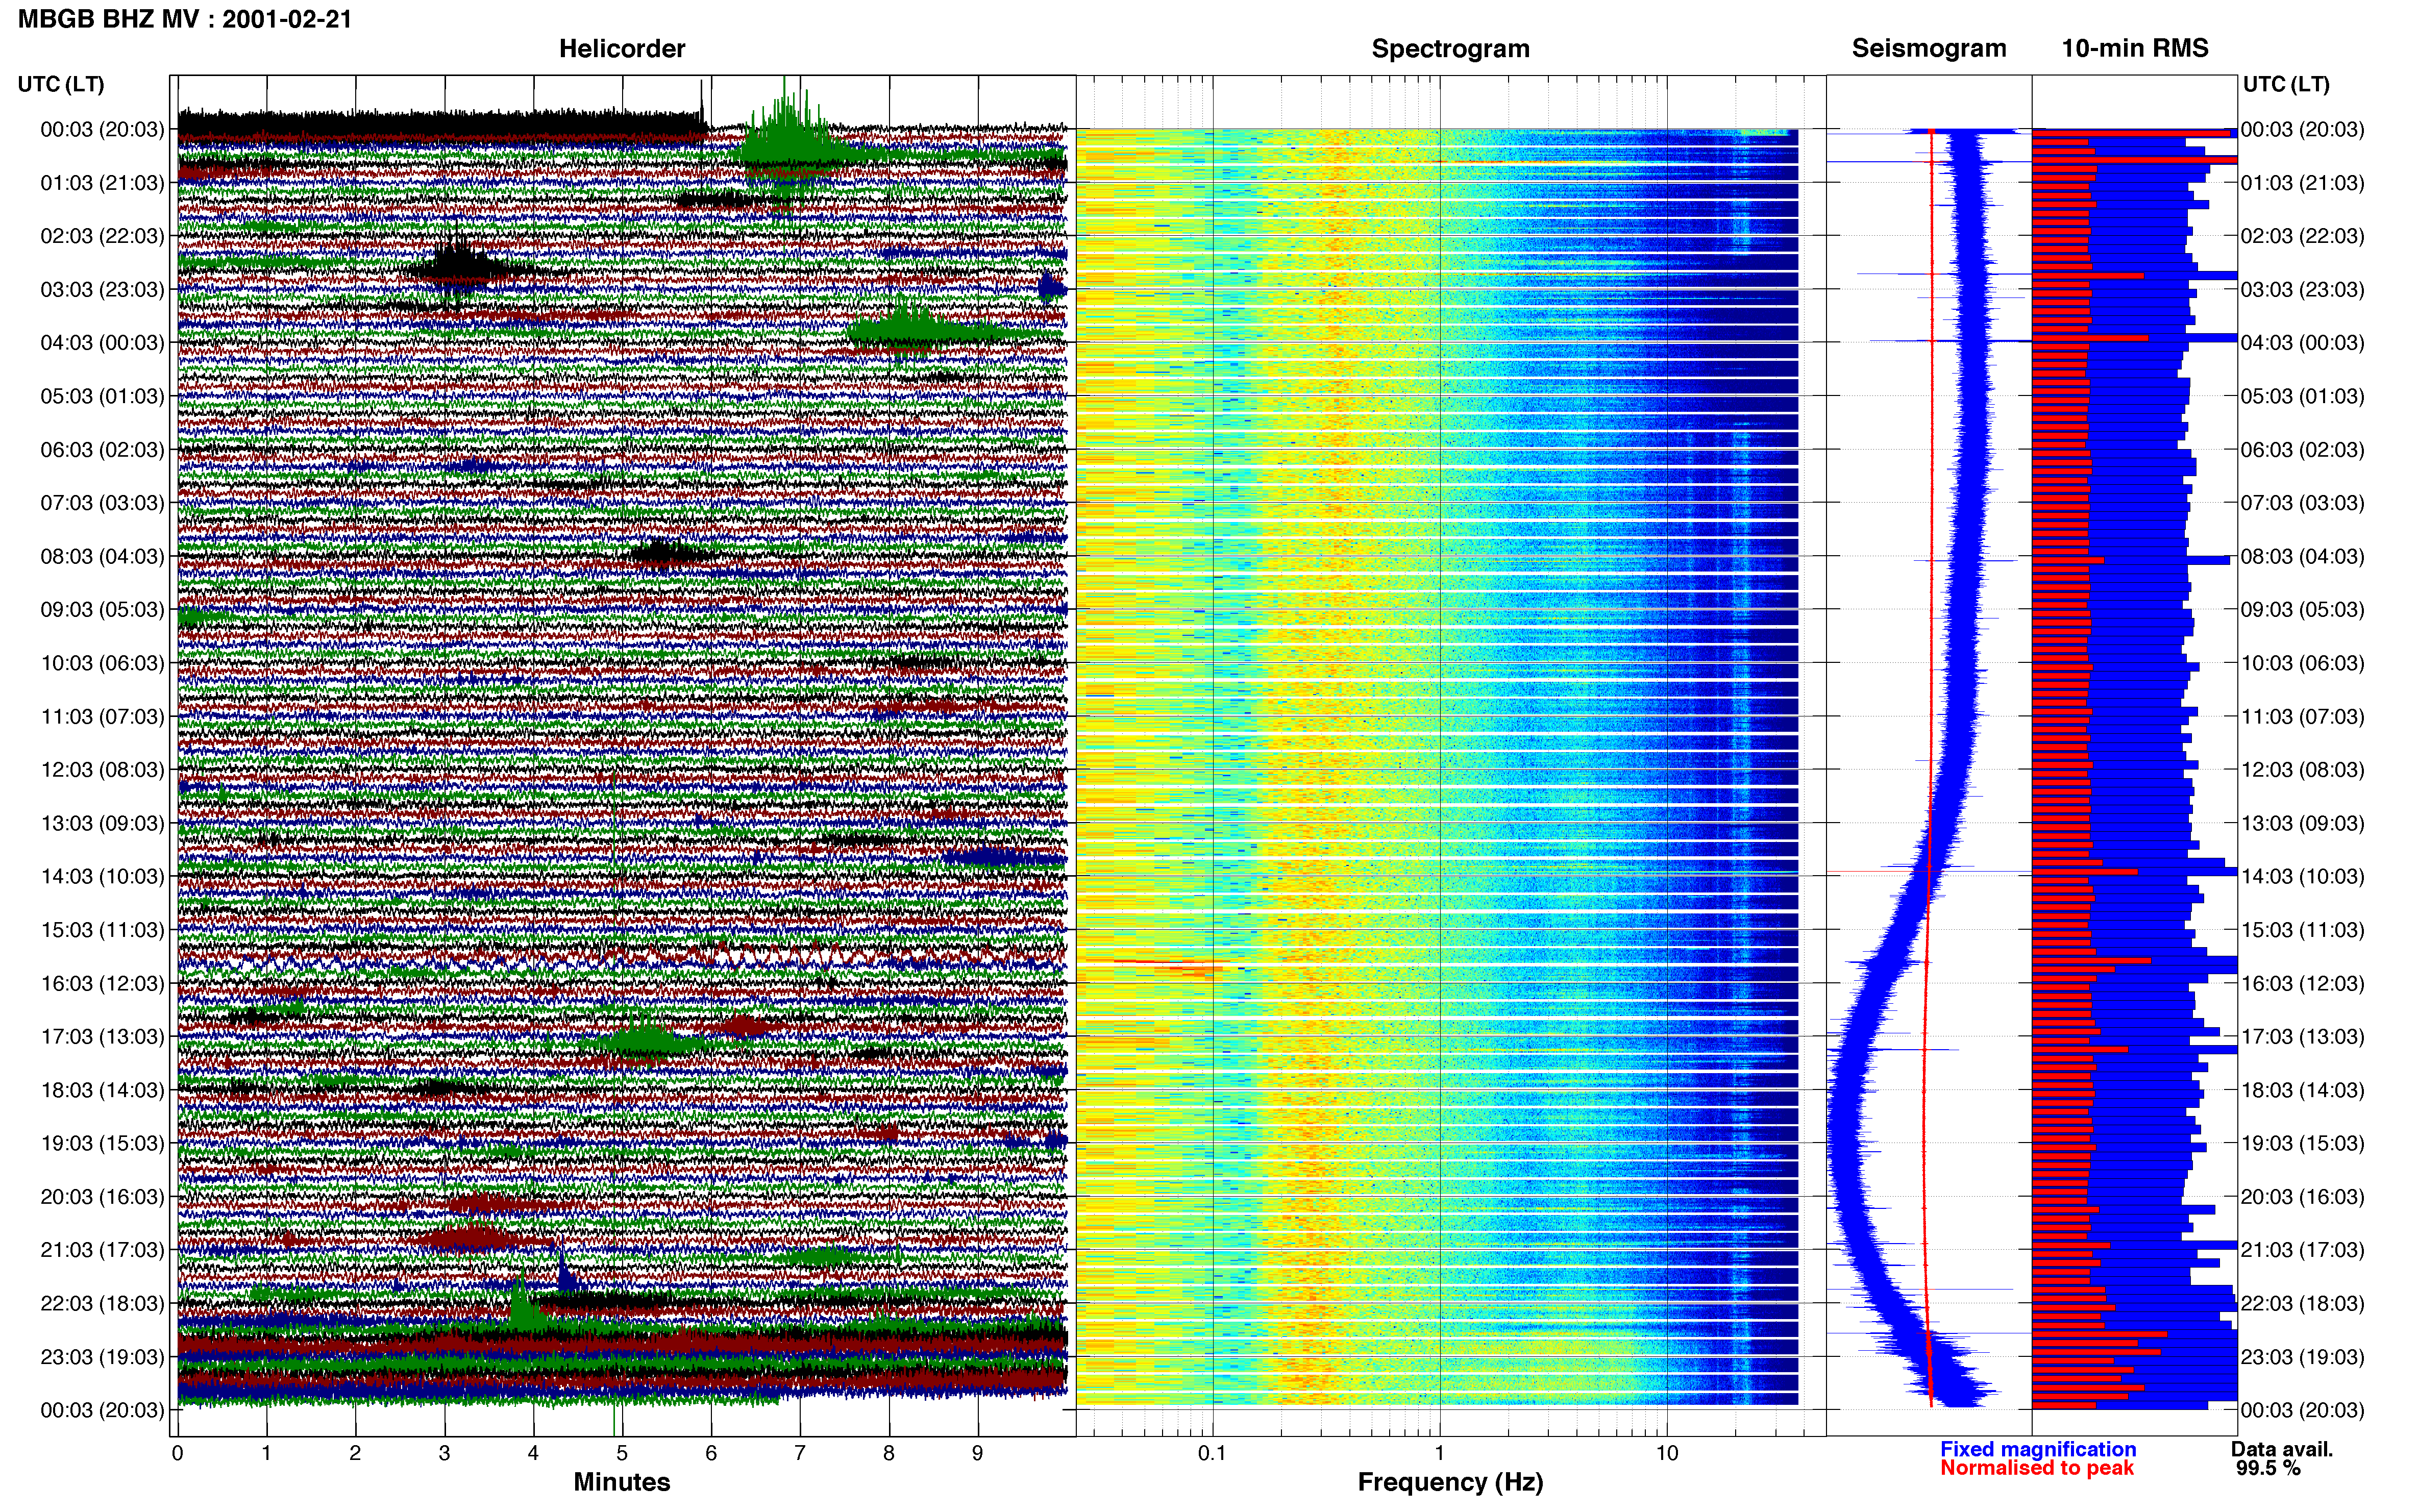Click the left '12:03 (08:03)' time label

[x=102, y=770]
